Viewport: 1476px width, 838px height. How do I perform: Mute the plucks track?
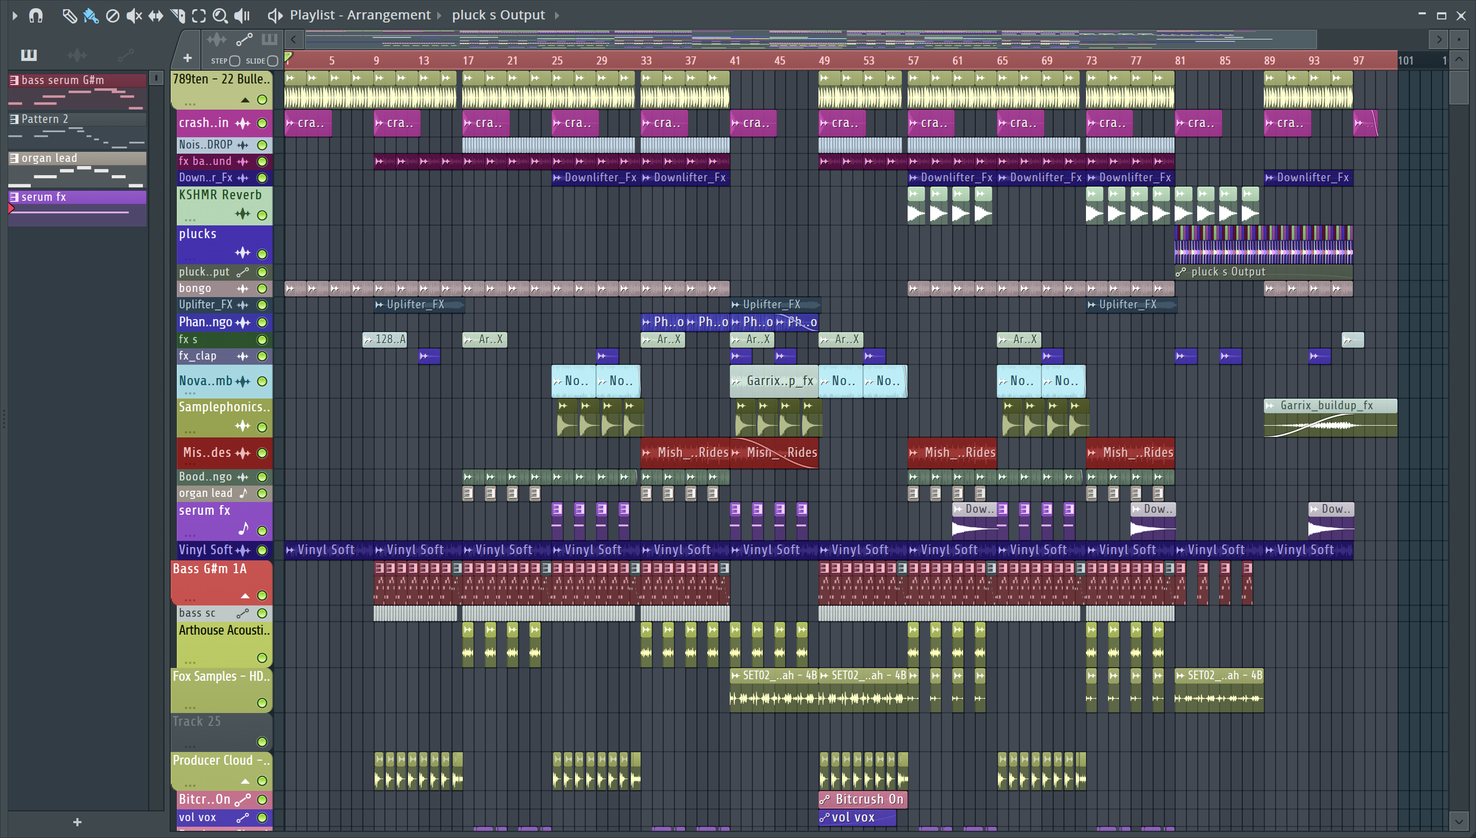[262, 254]
